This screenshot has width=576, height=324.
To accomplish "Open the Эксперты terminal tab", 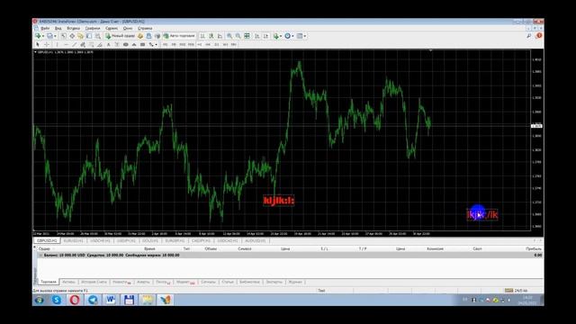I will (x=274, y=282).
